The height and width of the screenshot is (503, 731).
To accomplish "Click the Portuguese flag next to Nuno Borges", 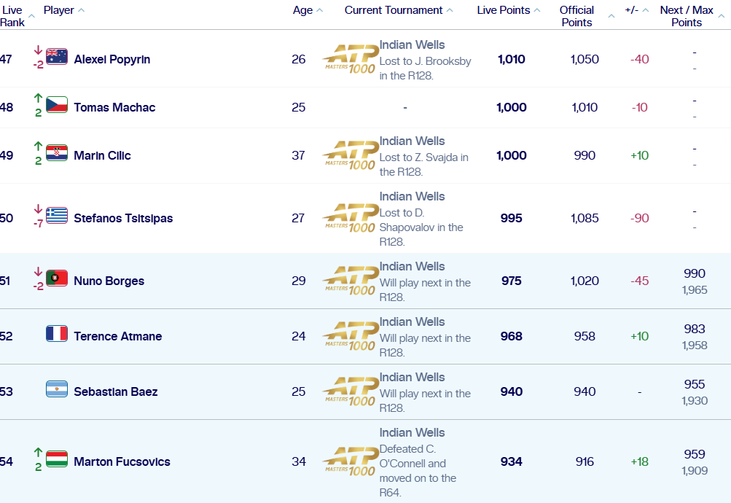I will pyautogui.click(x=56, y=278).
